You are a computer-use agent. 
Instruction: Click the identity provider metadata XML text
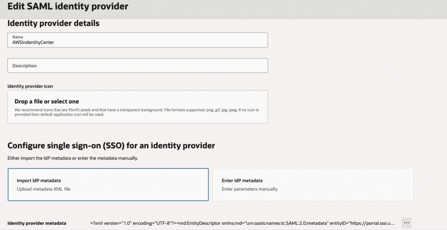pos(242,223)
